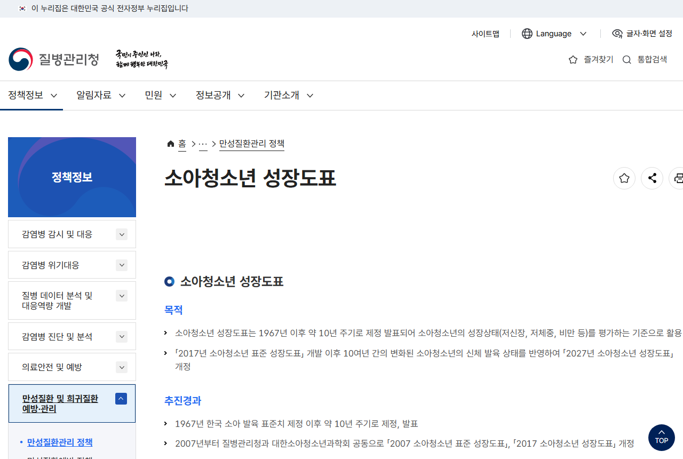683x459 pixels.
Task: Click the 추진경과 section heading
Action: [182, 401]
